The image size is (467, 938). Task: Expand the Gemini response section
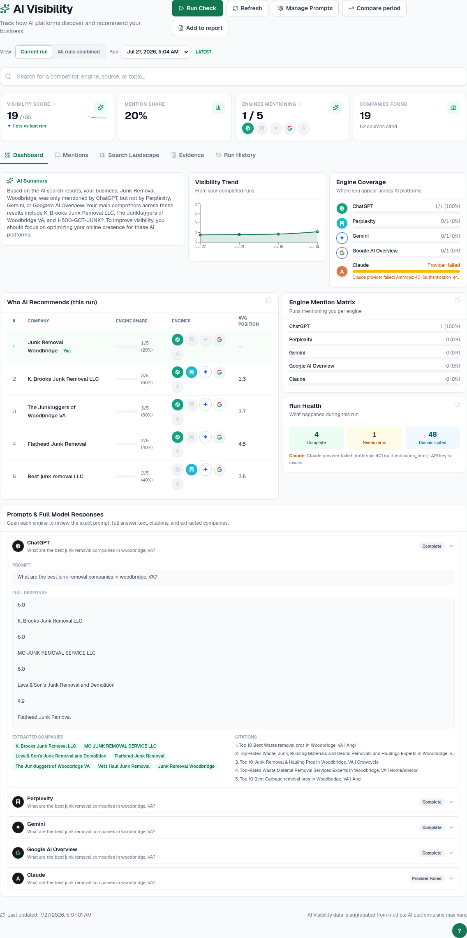tap(451, 827)
